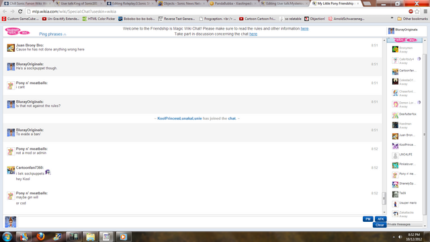
Task: Open the Ping phrases link
Action: [51, 34]
